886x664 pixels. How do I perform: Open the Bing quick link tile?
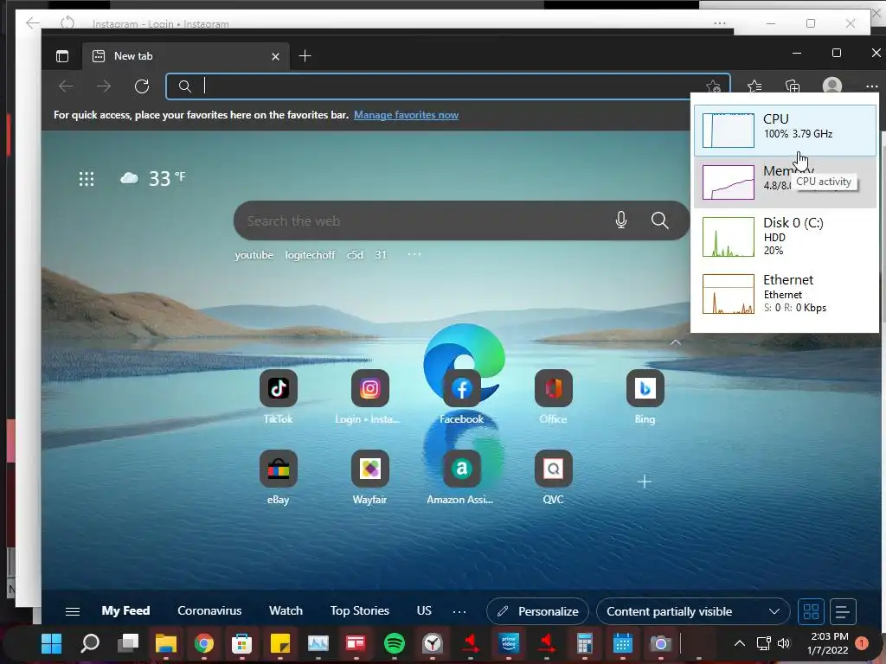coord(645,388)
